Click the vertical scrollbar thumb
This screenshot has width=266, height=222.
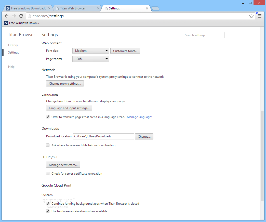tap(262, 156)
